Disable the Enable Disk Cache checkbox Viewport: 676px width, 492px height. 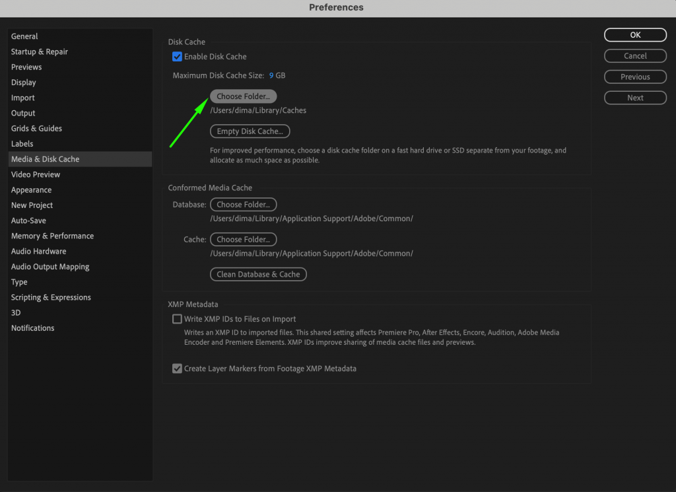(177, 56)
